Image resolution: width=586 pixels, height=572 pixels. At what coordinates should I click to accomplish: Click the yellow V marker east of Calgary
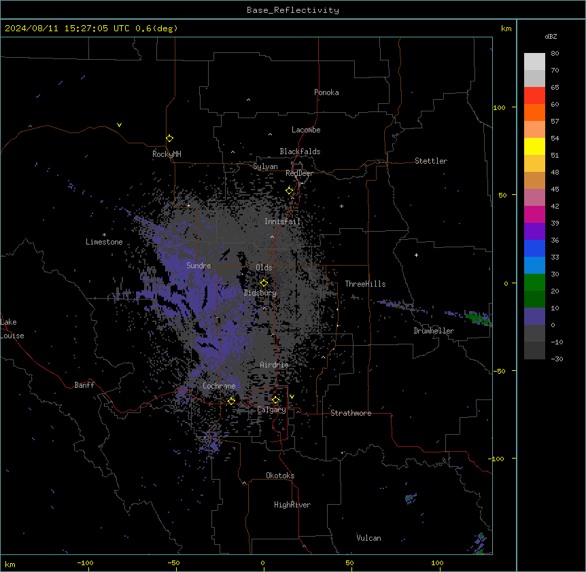click(x=292, y=397)
